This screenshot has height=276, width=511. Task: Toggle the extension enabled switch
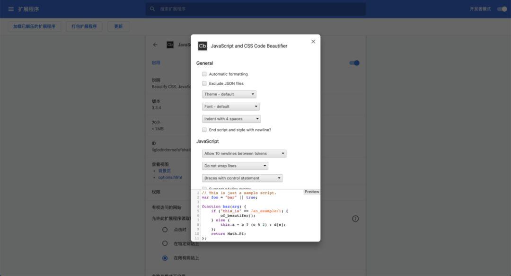pyautogui.click(x=354, y=63)
